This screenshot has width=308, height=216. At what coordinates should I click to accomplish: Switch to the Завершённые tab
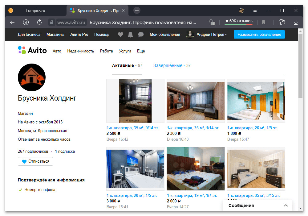pos(168,65)
